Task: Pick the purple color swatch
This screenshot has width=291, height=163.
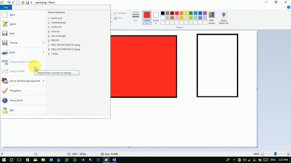Action: pyautogui.click(x=205, y=13)
